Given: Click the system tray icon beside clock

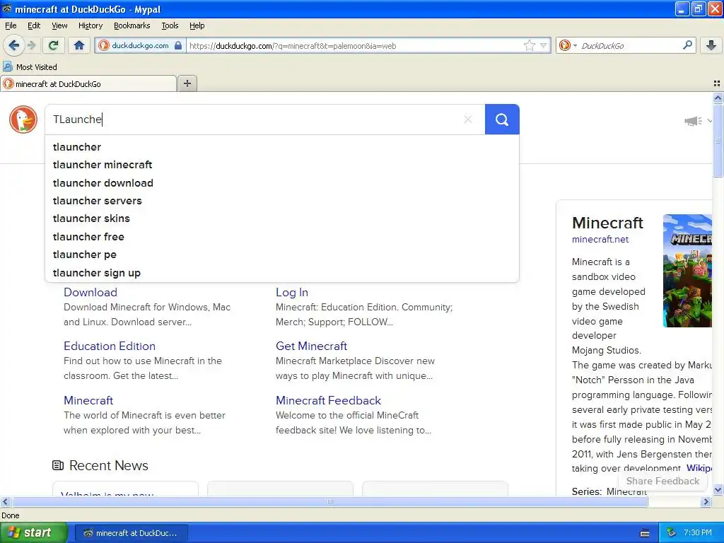Looking at the screenshot, I should tap(672, 533).
